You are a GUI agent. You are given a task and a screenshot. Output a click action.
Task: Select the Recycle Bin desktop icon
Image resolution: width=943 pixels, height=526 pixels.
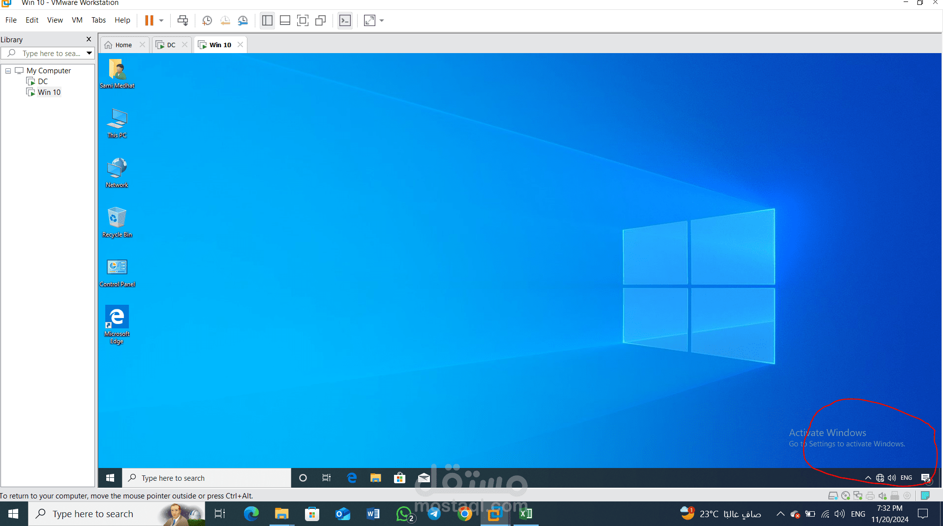coord(117,223)
